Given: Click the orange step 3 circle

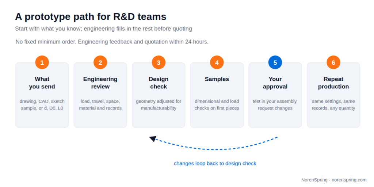Looking at the screenshot, I should tap(159, 62).
